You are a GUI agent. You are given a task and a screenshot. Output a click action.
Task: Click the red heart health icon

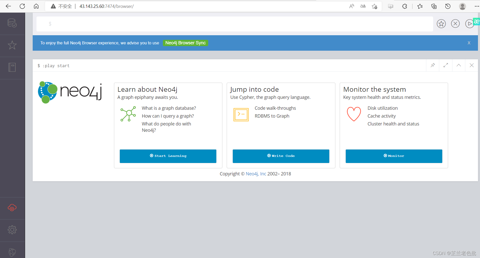tap(354, 114)
